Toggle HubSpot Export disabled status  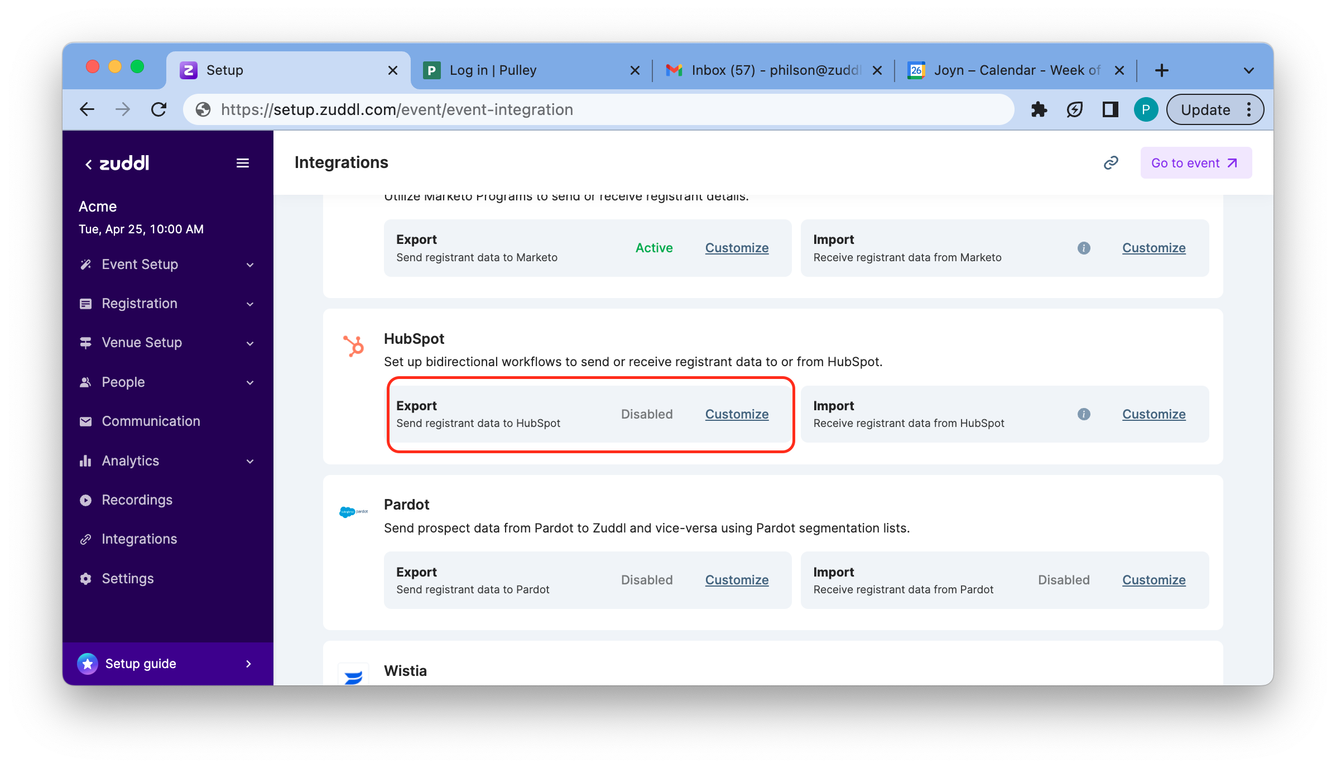(x=647, y=414)
